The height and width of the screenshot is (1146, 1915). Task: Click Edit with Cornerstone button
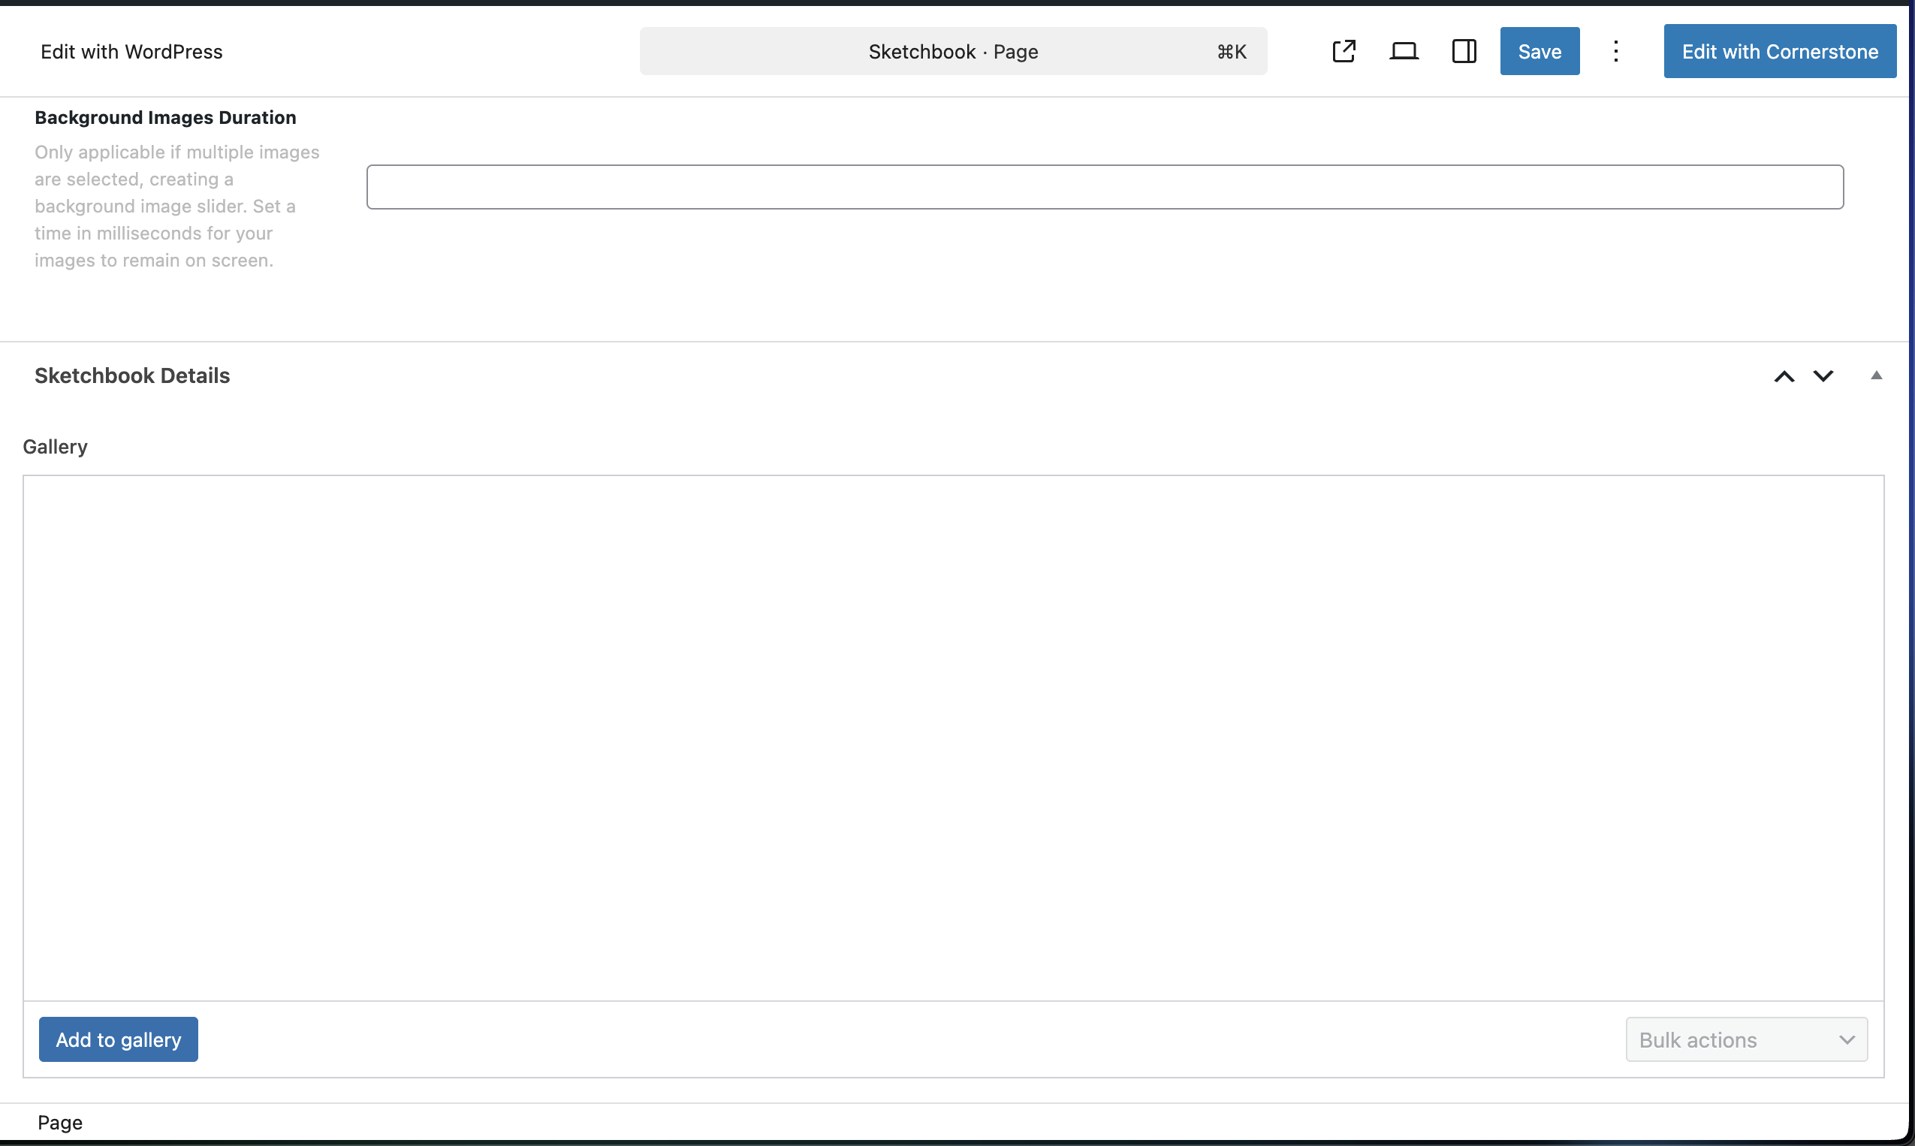click(1779, 51)
